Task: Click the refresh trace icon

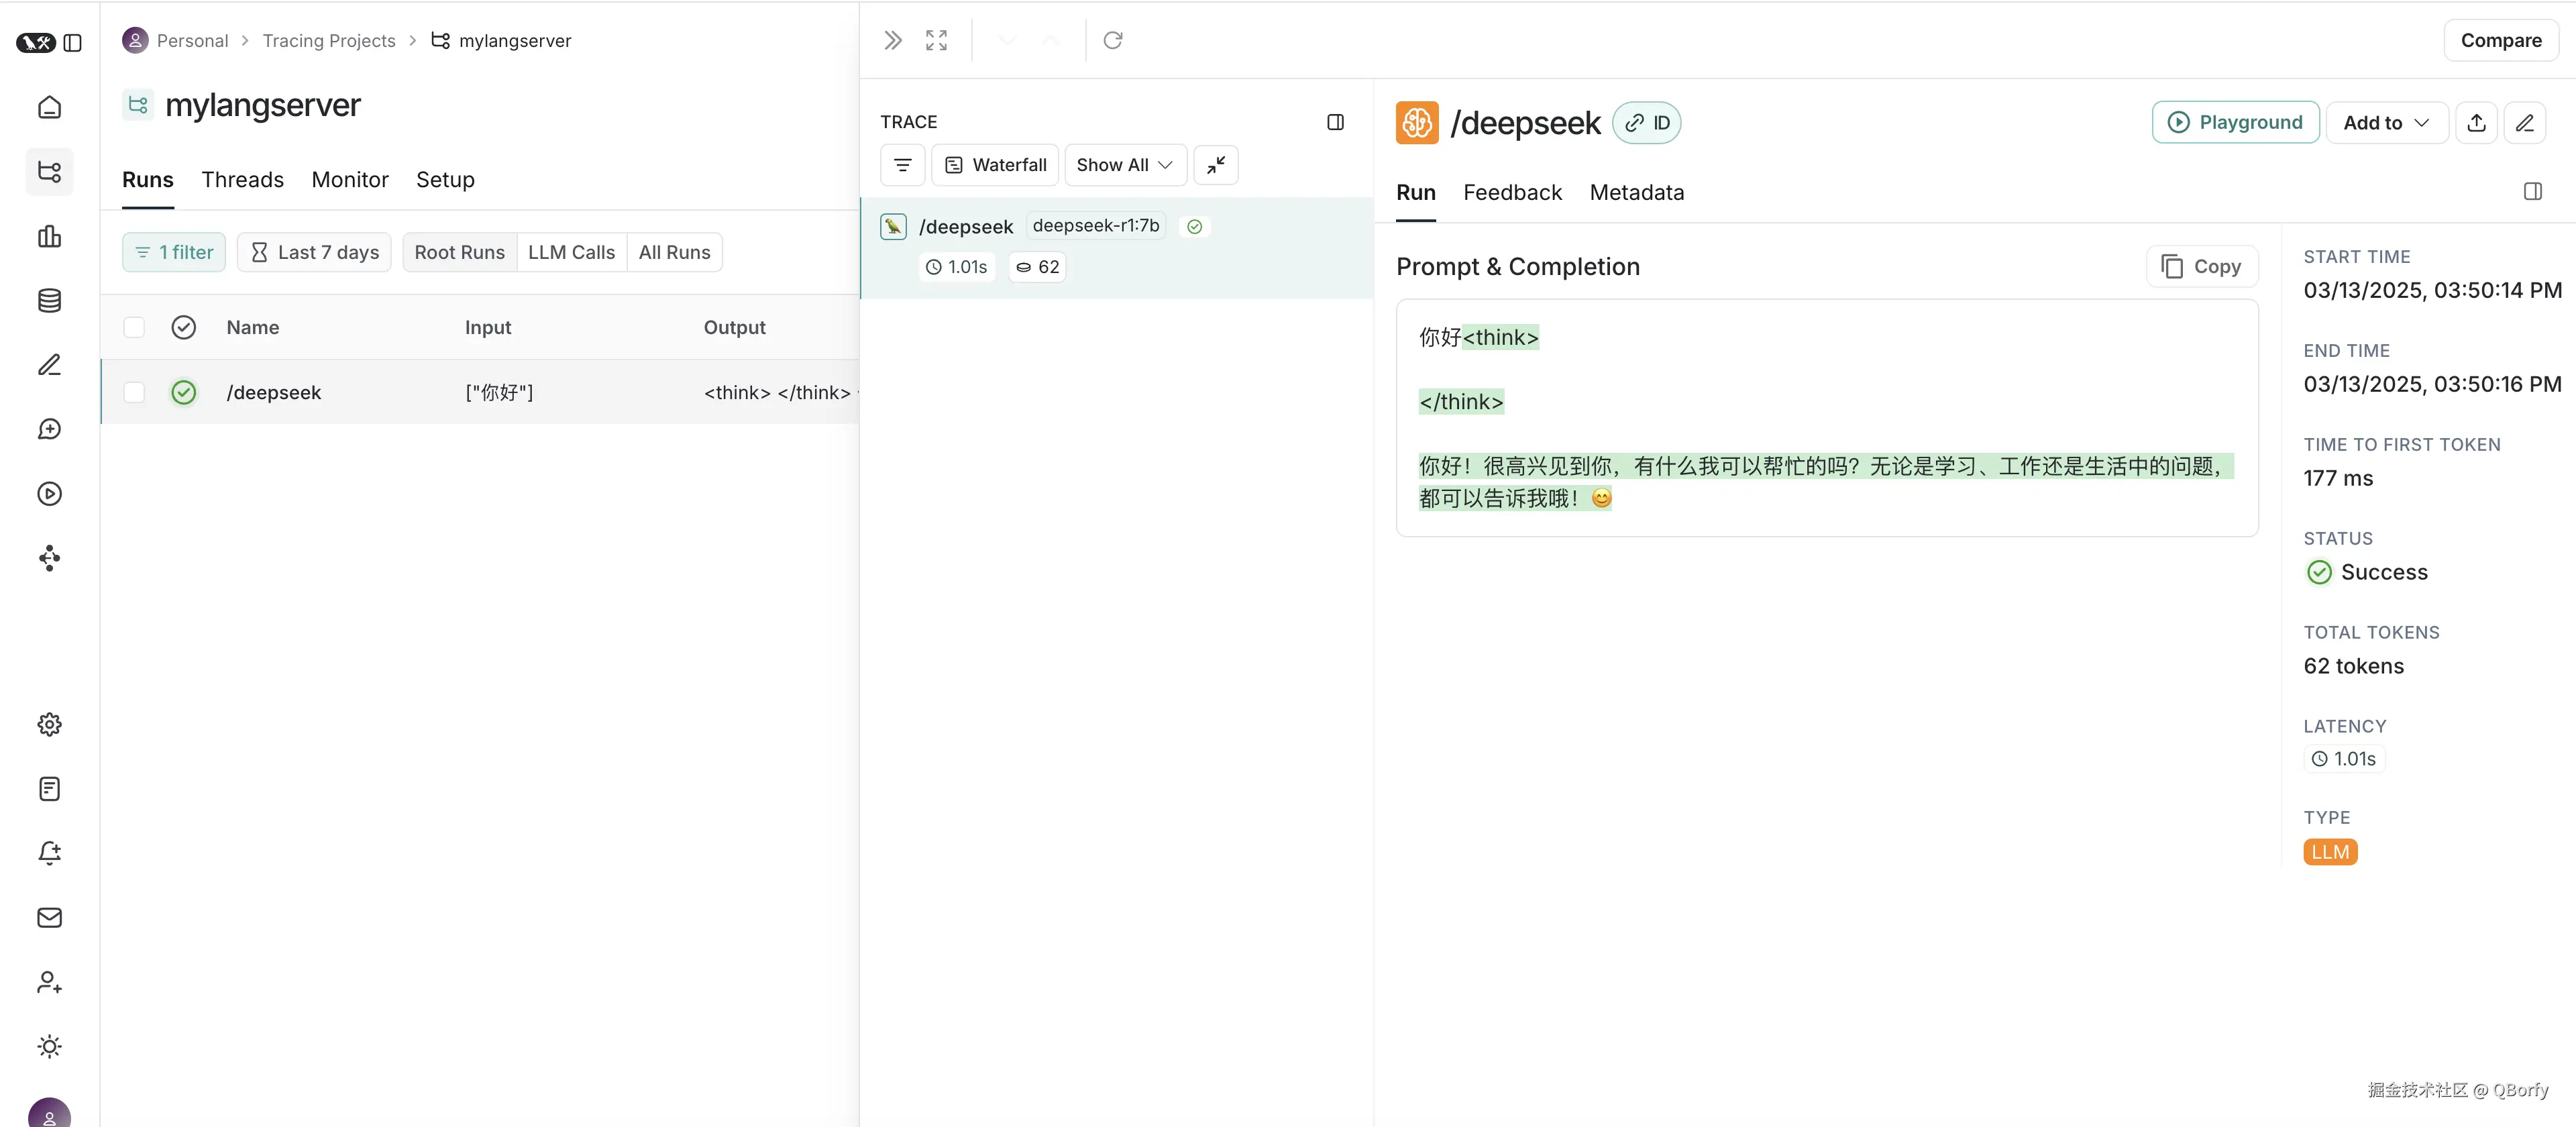Action: [x=1112, y=40]
